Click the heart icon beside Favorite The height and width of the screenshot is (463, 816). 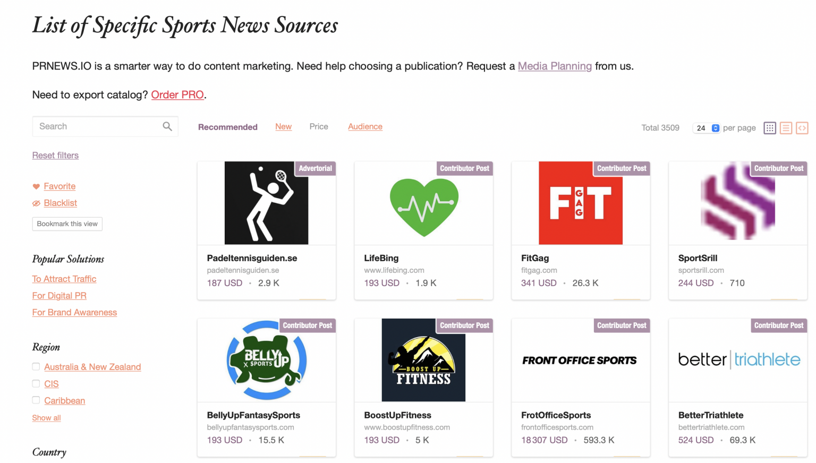[x=35, y=186]
